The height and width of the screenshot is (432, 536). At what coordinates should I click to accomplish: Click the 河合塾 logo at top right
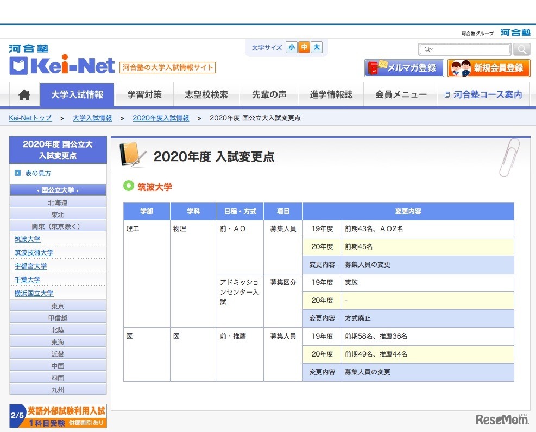coord(515,33)
